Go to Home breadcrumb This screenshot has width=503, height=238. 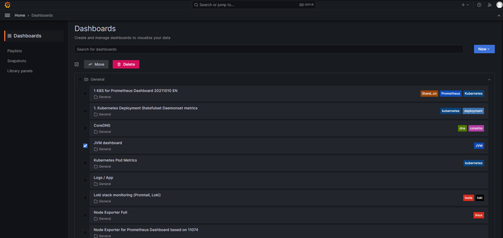19,15
